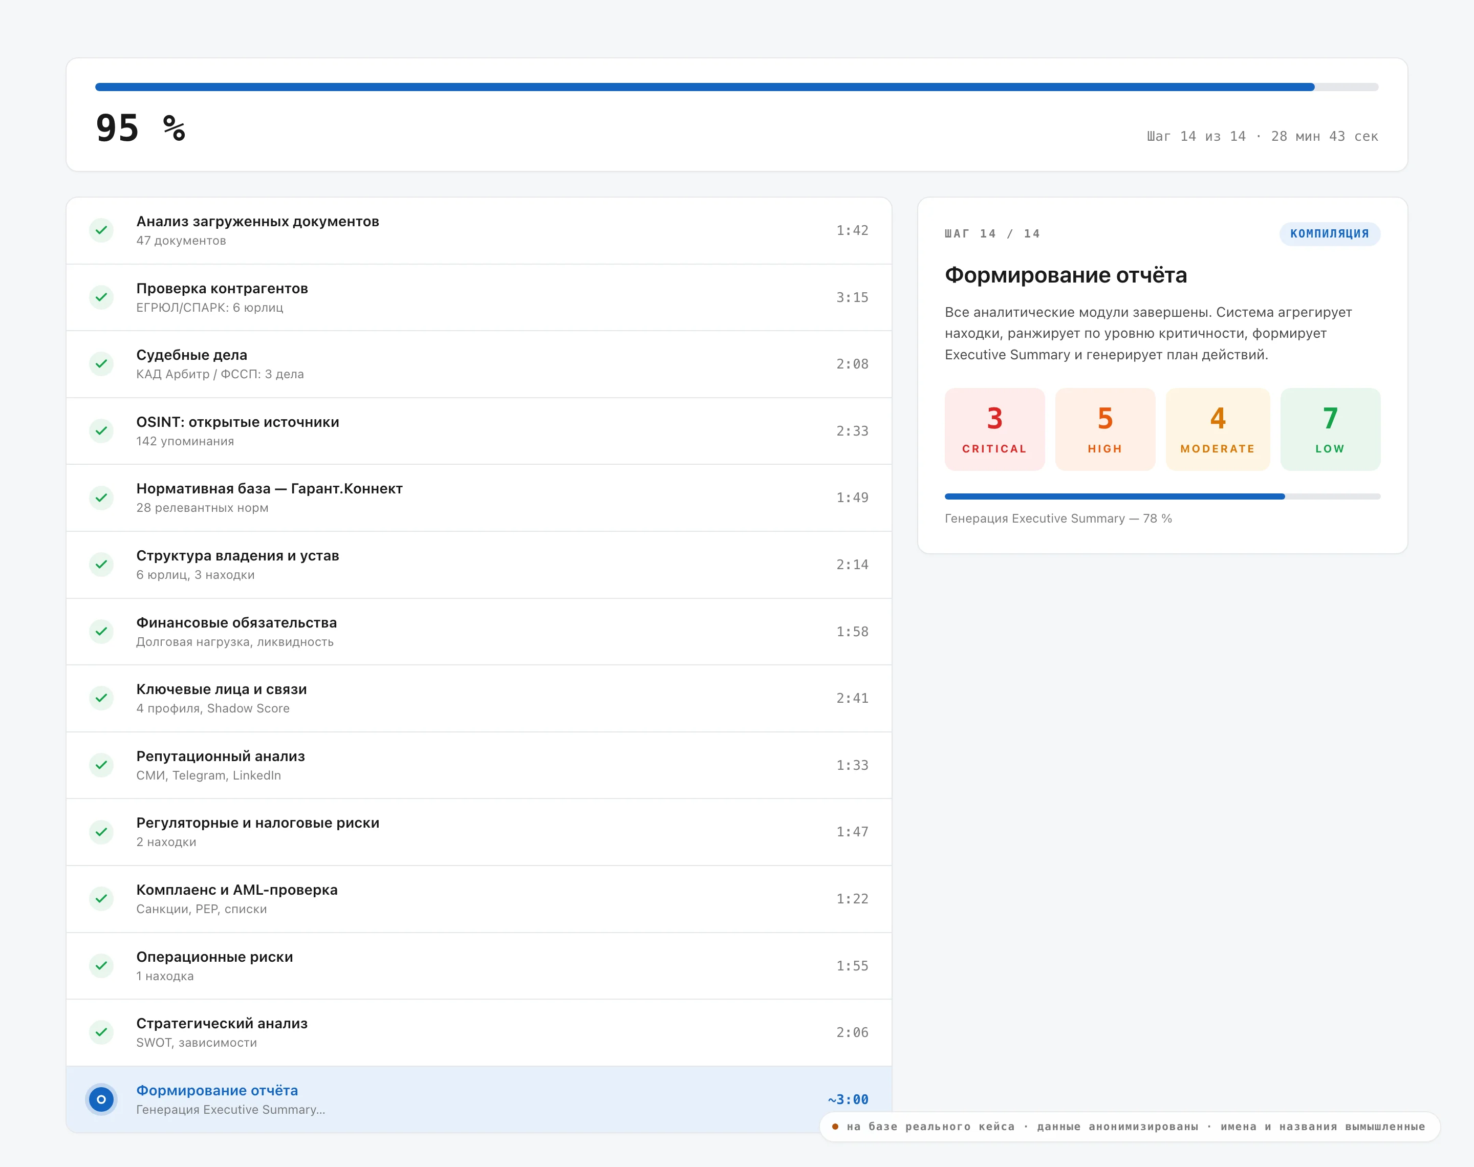Screen dimensions: 1474x1167
Task: Open the Финансовые обязательства step title
Action: pyautogui.click(x=236, y=622)
